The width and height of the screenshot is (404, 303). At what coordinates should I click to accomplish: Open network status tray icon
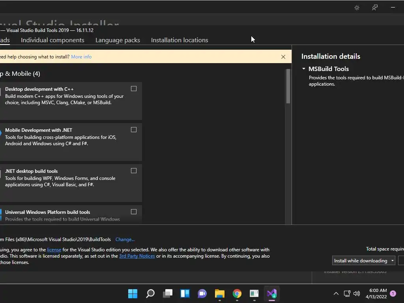click(x=347, y=294)
